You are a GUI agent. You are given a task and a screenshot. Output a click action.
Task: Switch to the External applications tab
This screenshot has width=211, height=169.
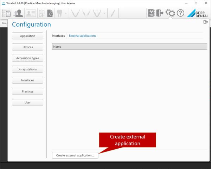pos(82,36)
